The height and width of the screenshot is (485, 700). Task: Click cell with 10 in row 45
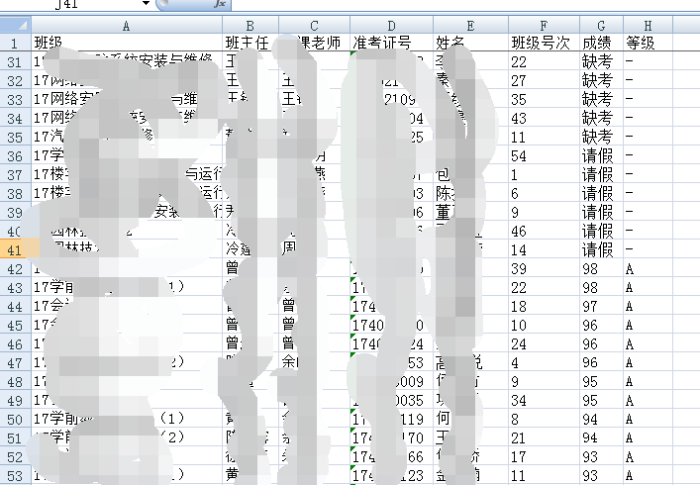[x=545, y=326]
